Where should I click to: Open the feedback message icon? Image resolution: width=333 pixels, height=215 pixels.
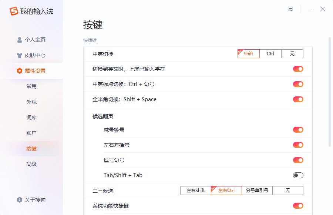coord(290,9)
